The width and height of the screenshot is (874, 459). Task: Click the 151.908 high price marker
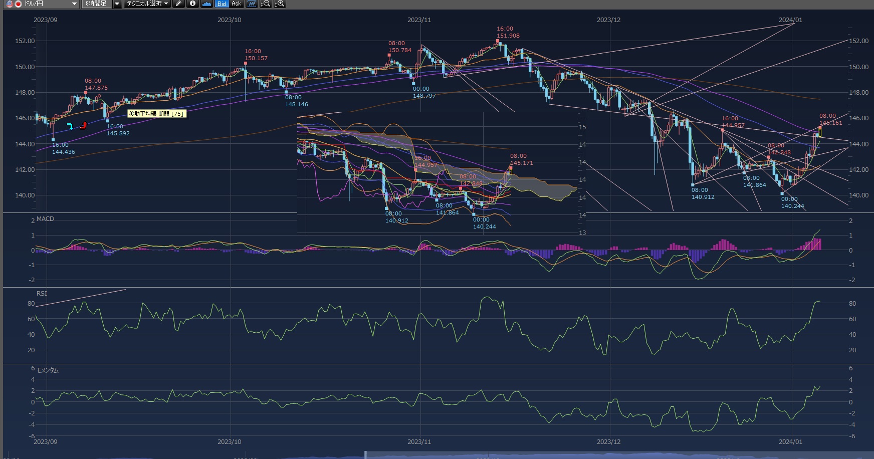(508, 36)
